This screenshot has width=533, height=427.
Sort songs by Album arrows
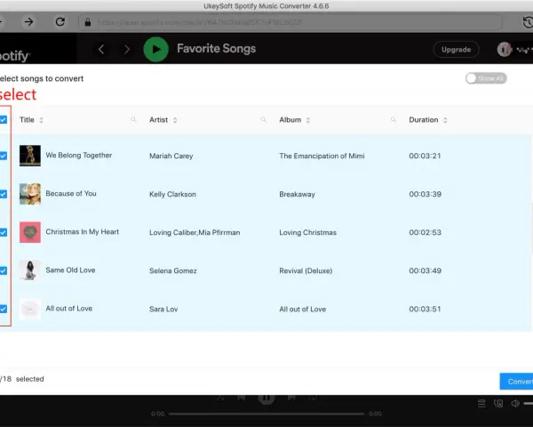coord(308,120)
